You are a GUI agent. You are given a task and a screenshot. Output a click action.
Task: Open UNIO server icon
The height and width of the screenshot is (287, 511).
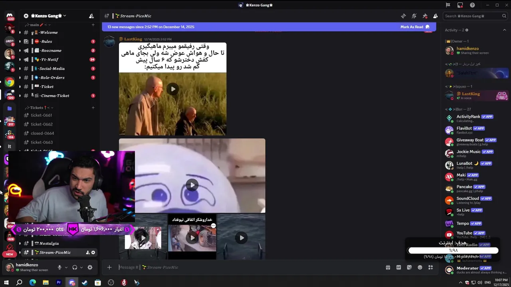(10, 41)
